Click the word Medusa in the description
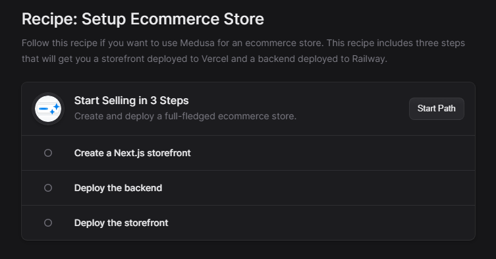 tap(197, 43)
